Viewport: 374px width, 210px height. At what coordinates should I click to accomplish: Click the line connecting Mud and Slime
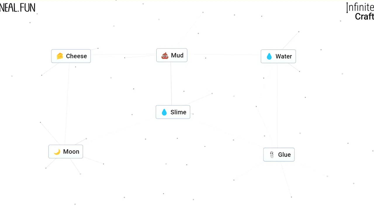click(171, 84)
